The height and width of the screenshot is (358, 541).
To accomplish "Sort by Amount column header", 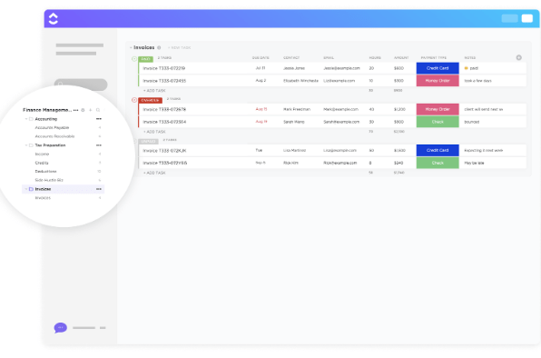I will [401, 57].
